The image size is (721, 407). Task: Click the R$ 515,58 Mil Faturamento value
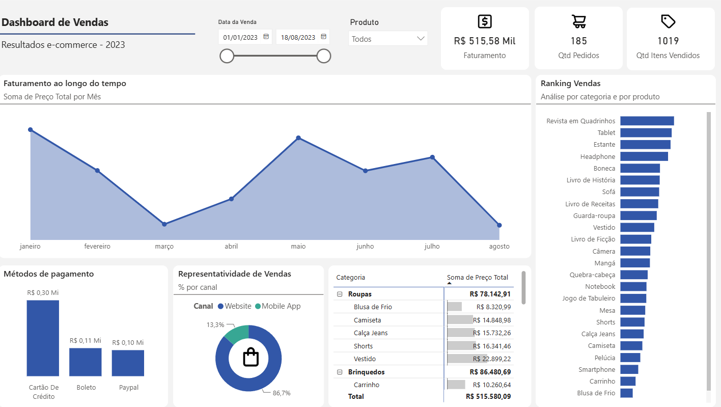click(x=485, y=41)
